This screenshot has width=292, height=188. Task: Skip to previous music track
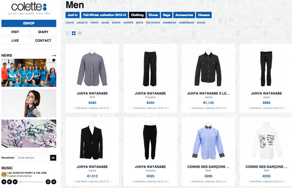(4, 182)
